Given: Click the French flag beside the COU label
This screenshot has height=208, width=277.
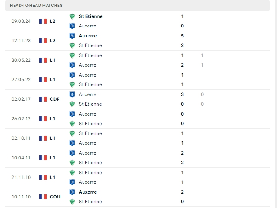Looking at the screenshot, I should tap(43, 197).
